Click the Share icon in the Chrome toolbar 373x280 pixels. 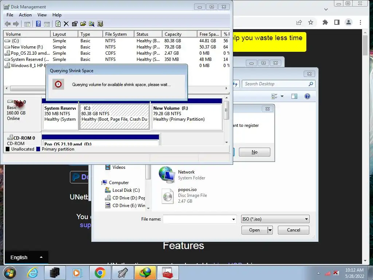(x=299, y=22)
